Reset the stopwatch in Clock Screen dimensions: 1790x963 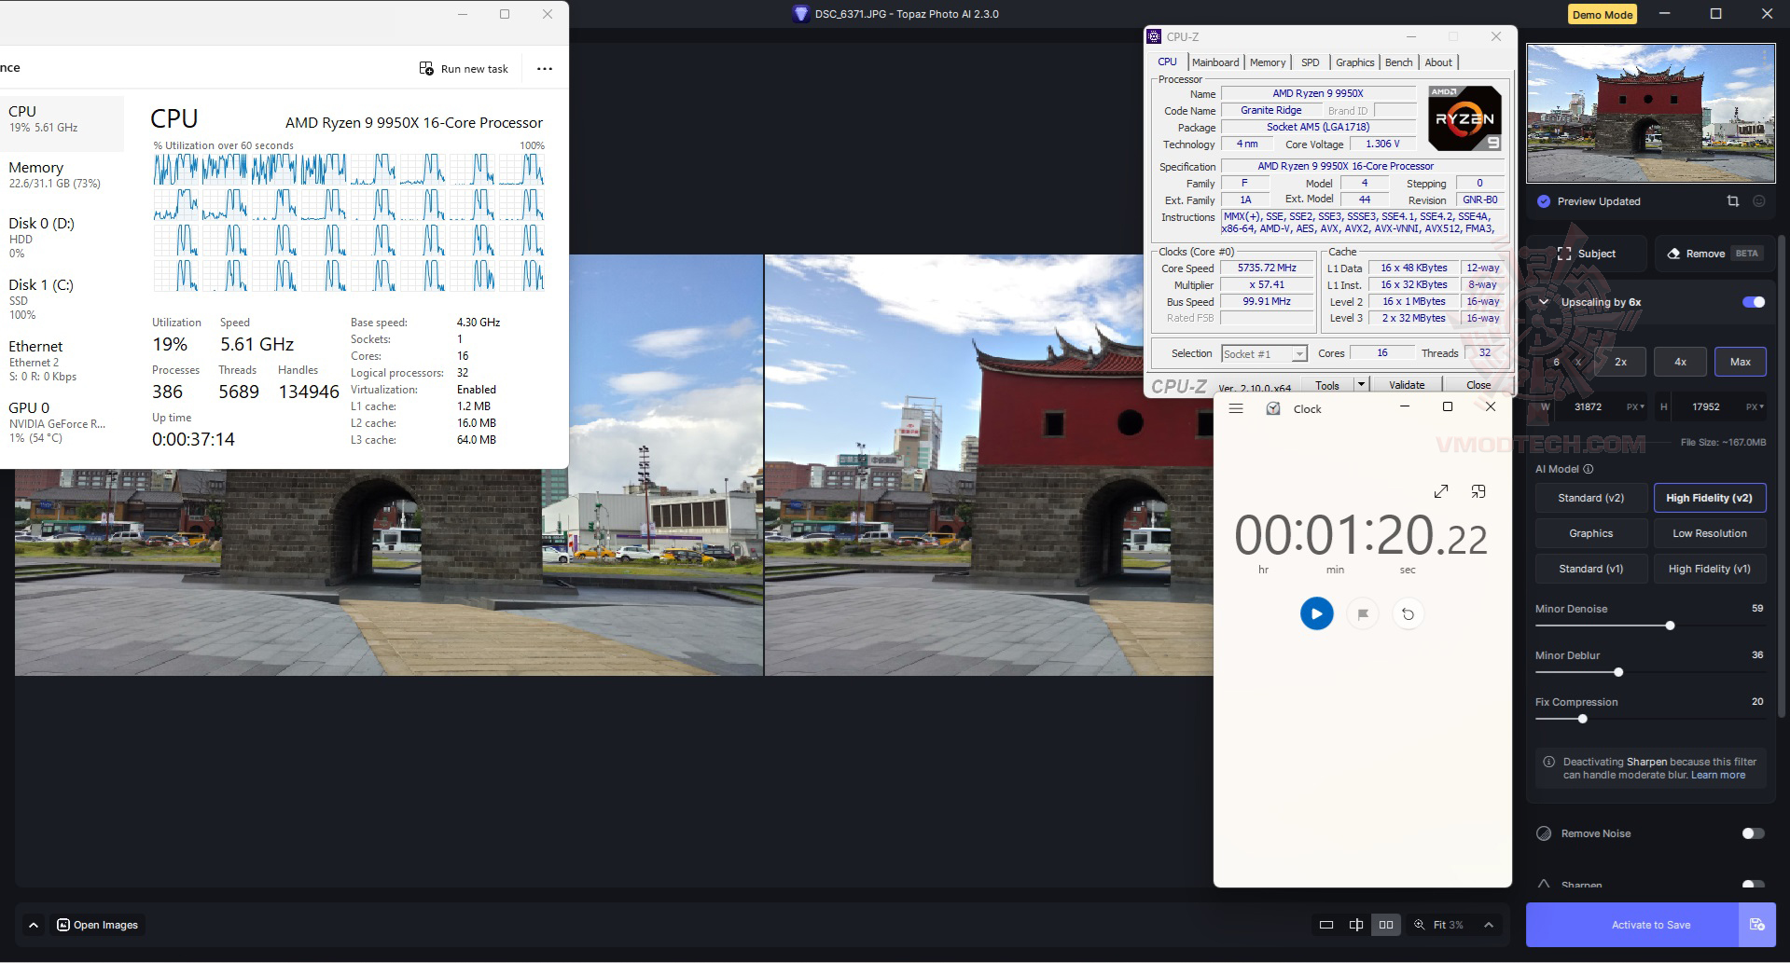[1408, 613]
